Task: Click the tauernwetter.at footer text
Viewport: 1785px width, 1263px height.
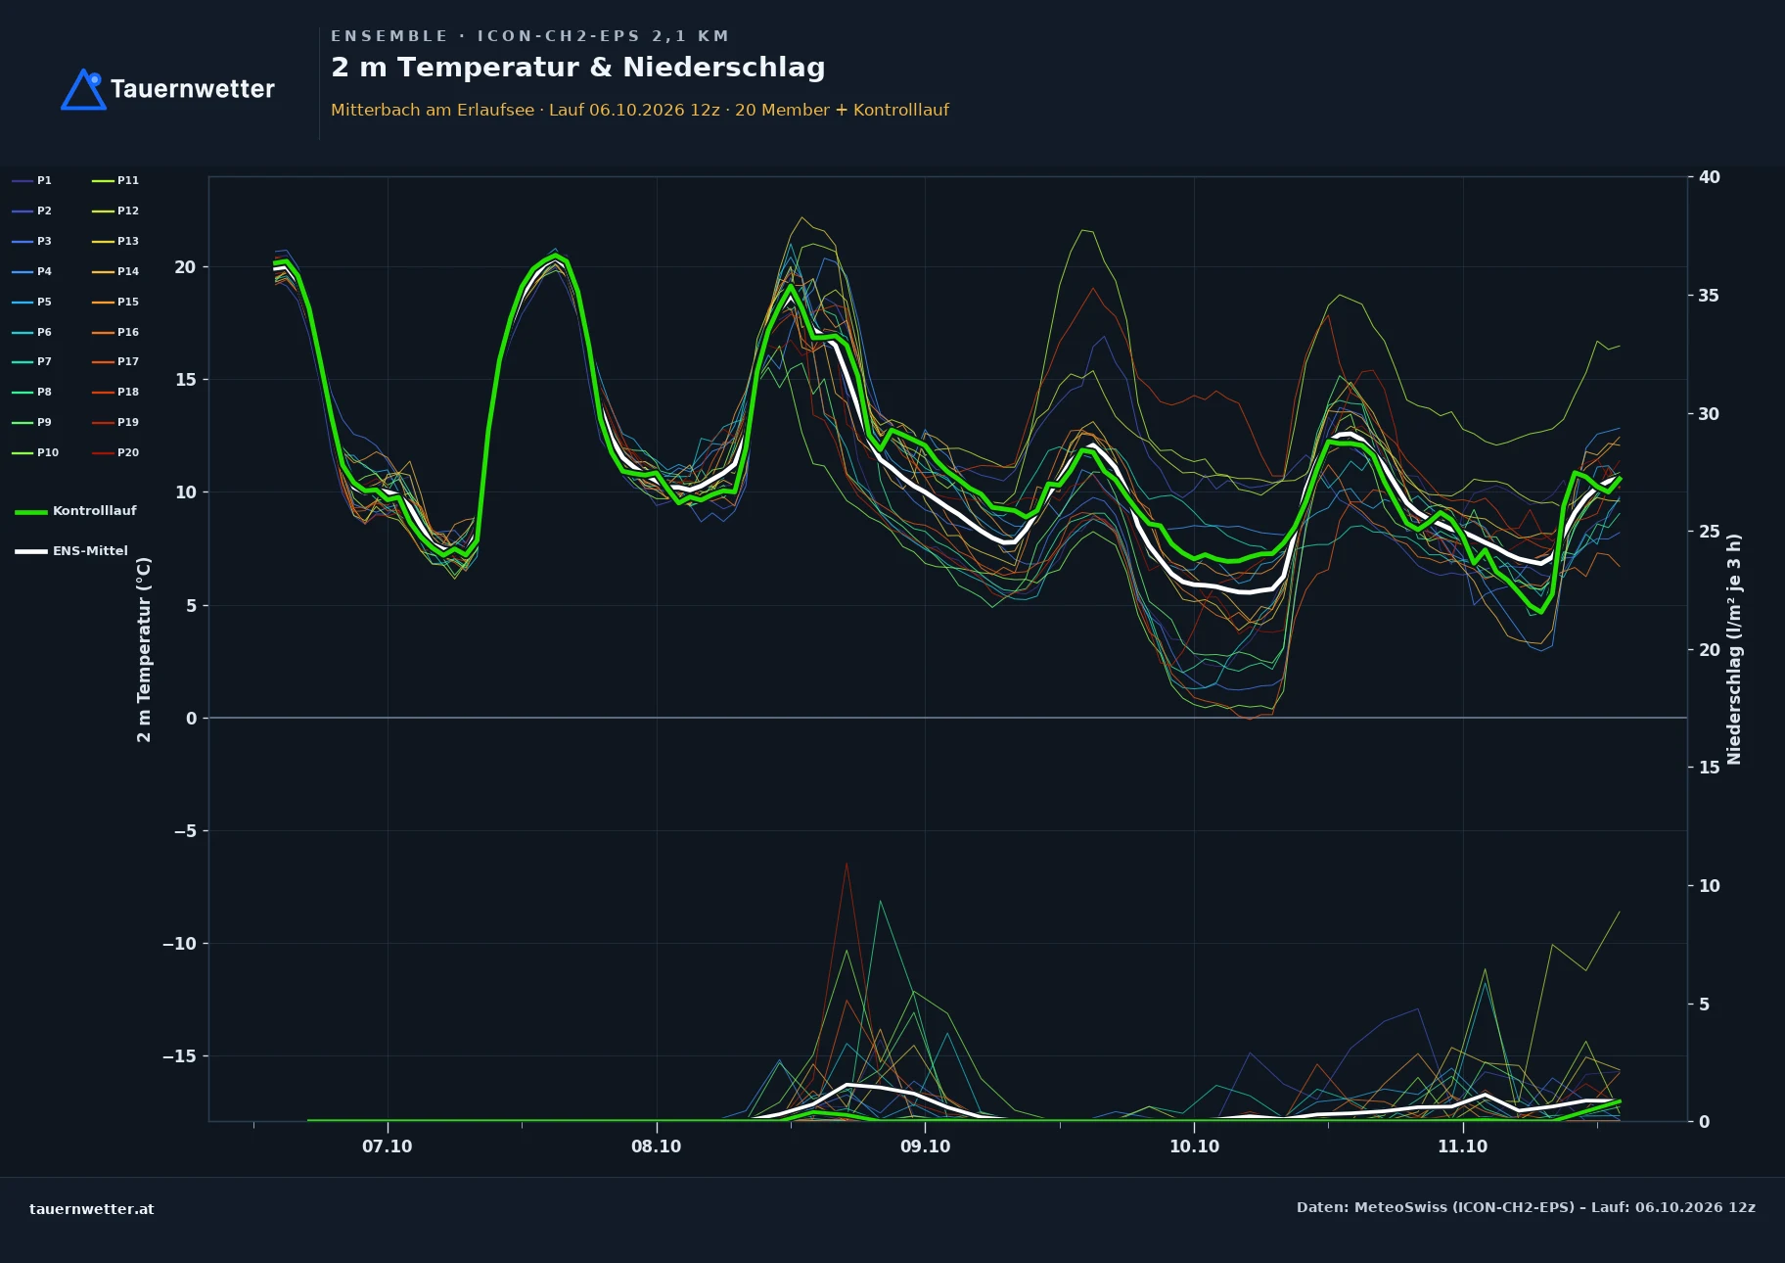Action: pyautogui.click(x=92, y=1209)
